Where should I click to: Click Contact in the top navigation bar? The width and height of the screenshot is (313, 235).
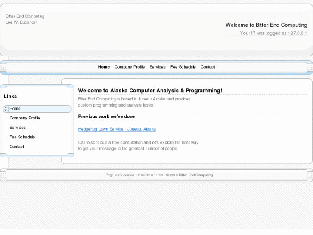[208, 67]
